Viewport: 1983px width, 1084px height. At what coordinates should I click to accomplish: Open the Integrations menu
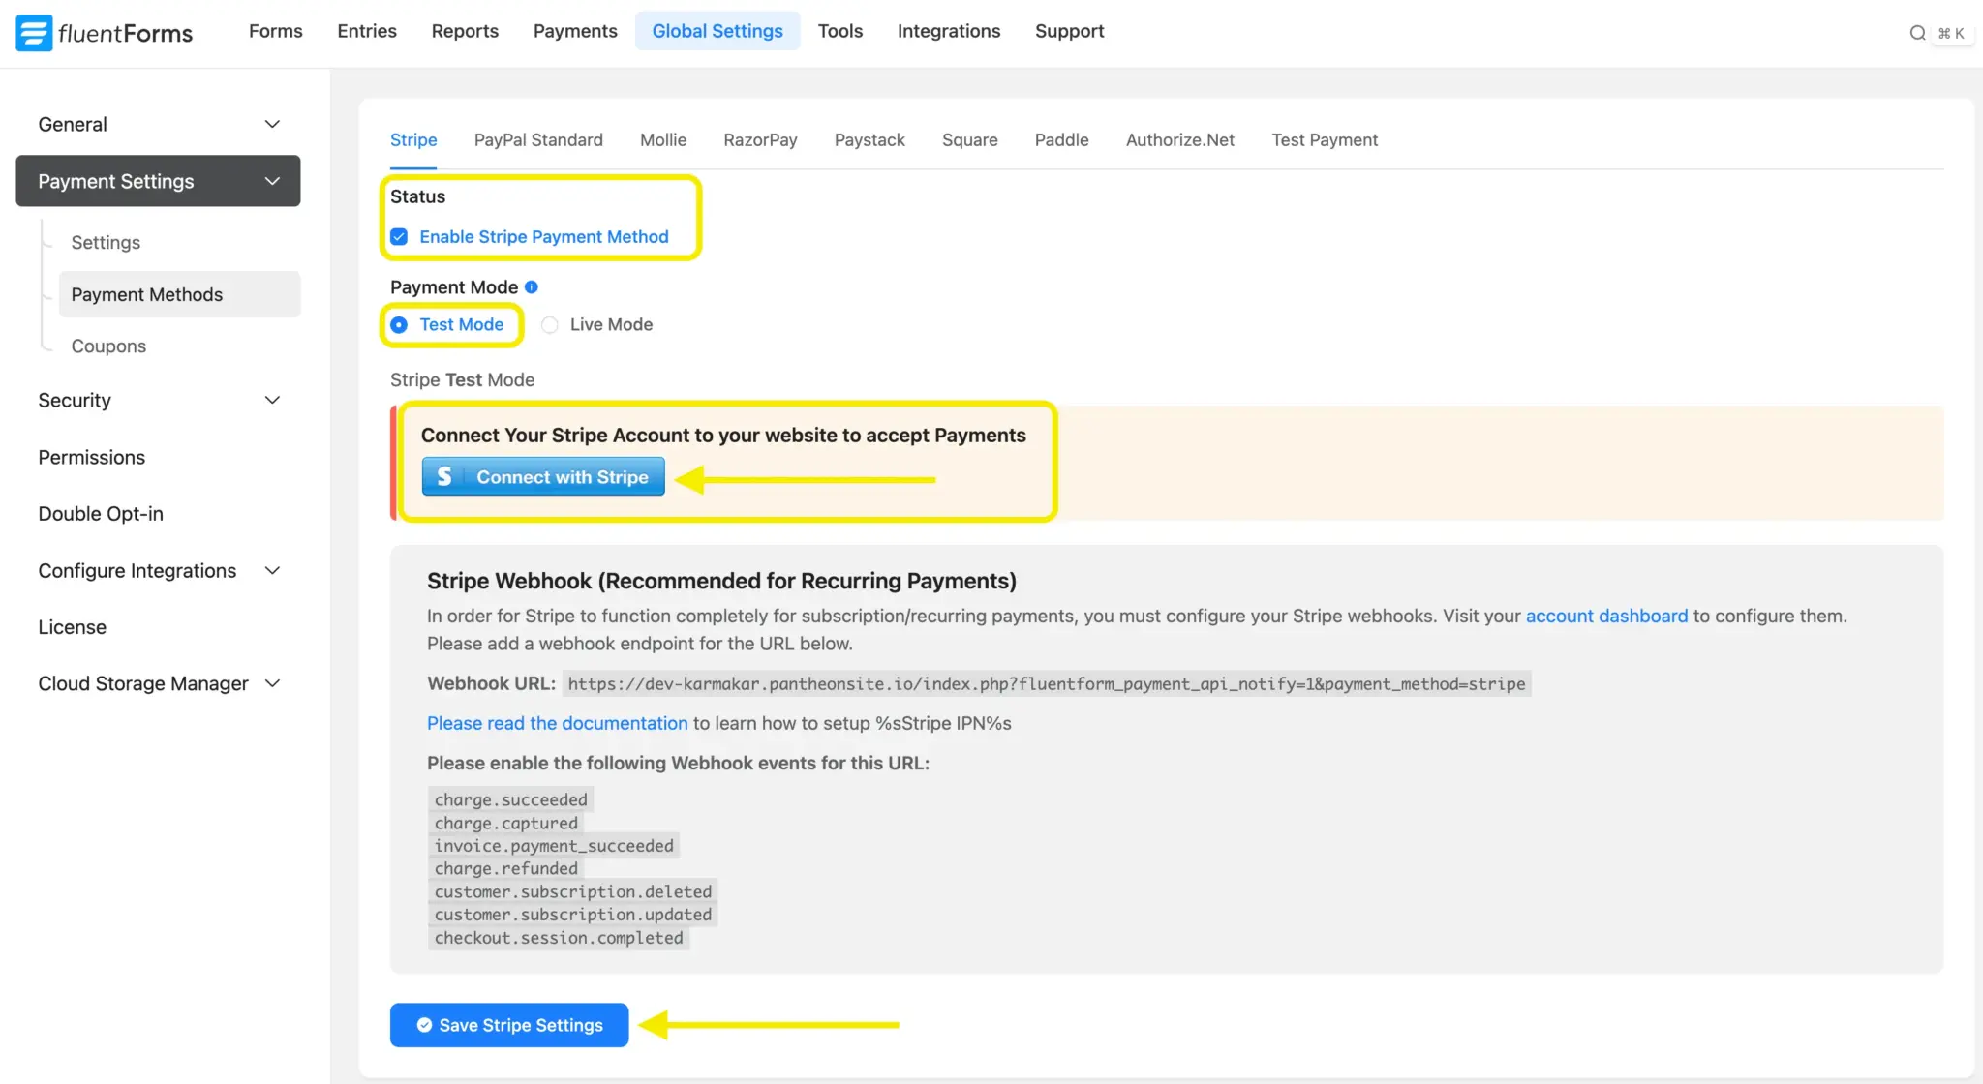pyautogui.click(x=948, y=31)
